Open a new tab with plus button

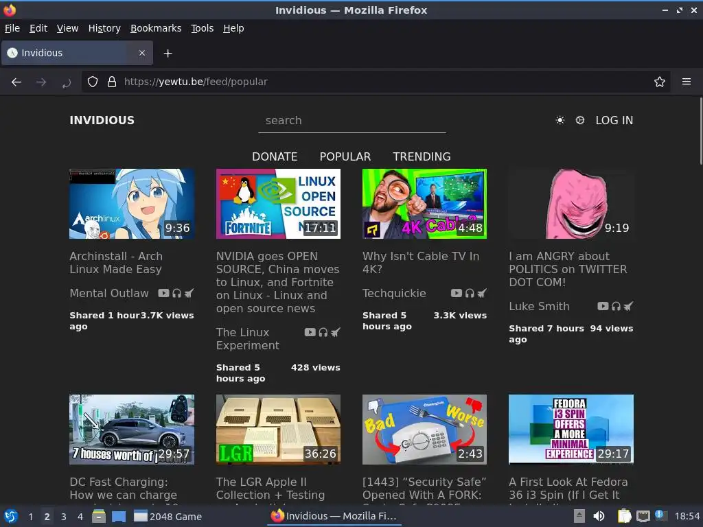click(x=168, y=54)
